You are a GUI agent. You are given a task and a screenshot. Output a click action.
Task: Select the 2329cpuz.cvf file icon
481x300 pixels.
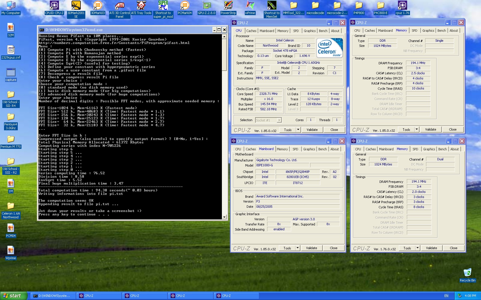(11, 53)
